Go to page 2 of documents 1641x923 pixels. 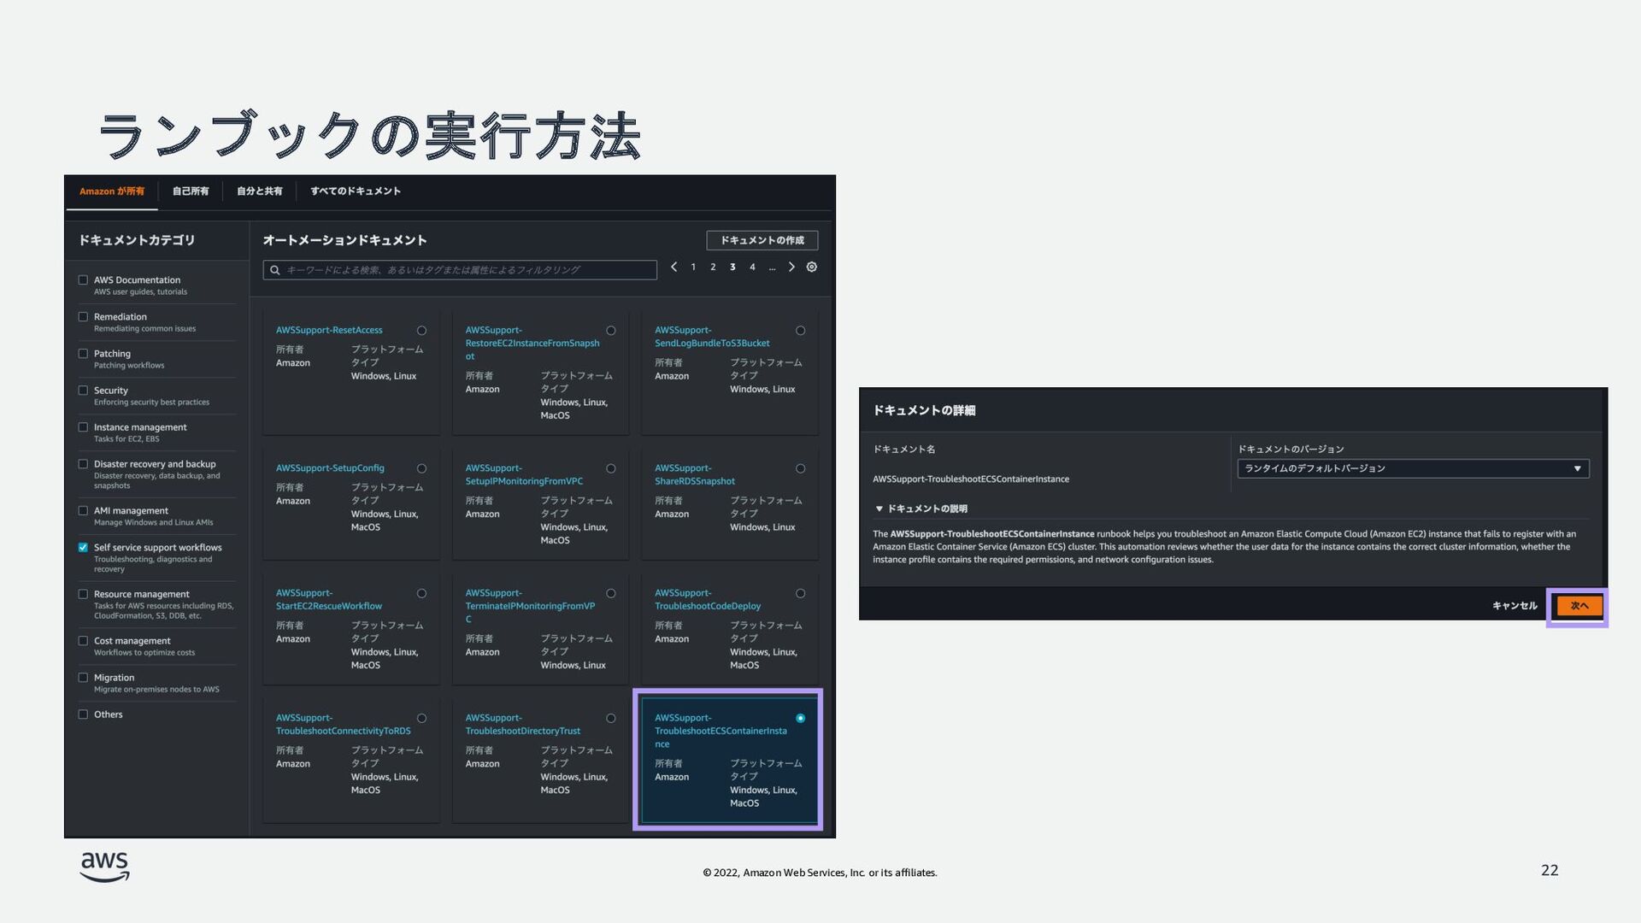tap(713, 267)
